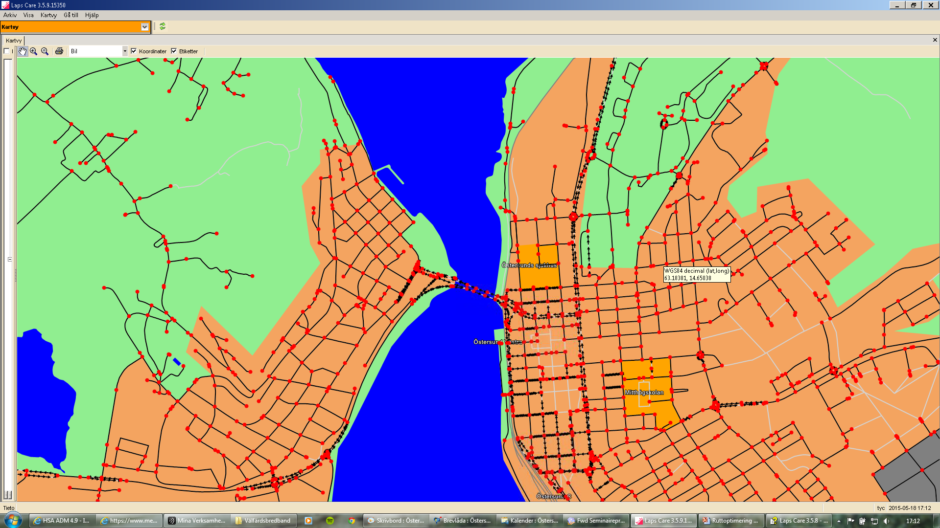Click the WGS84 coordinate tooltip
This screenshot has width=940, height=528.
(697, 274)
